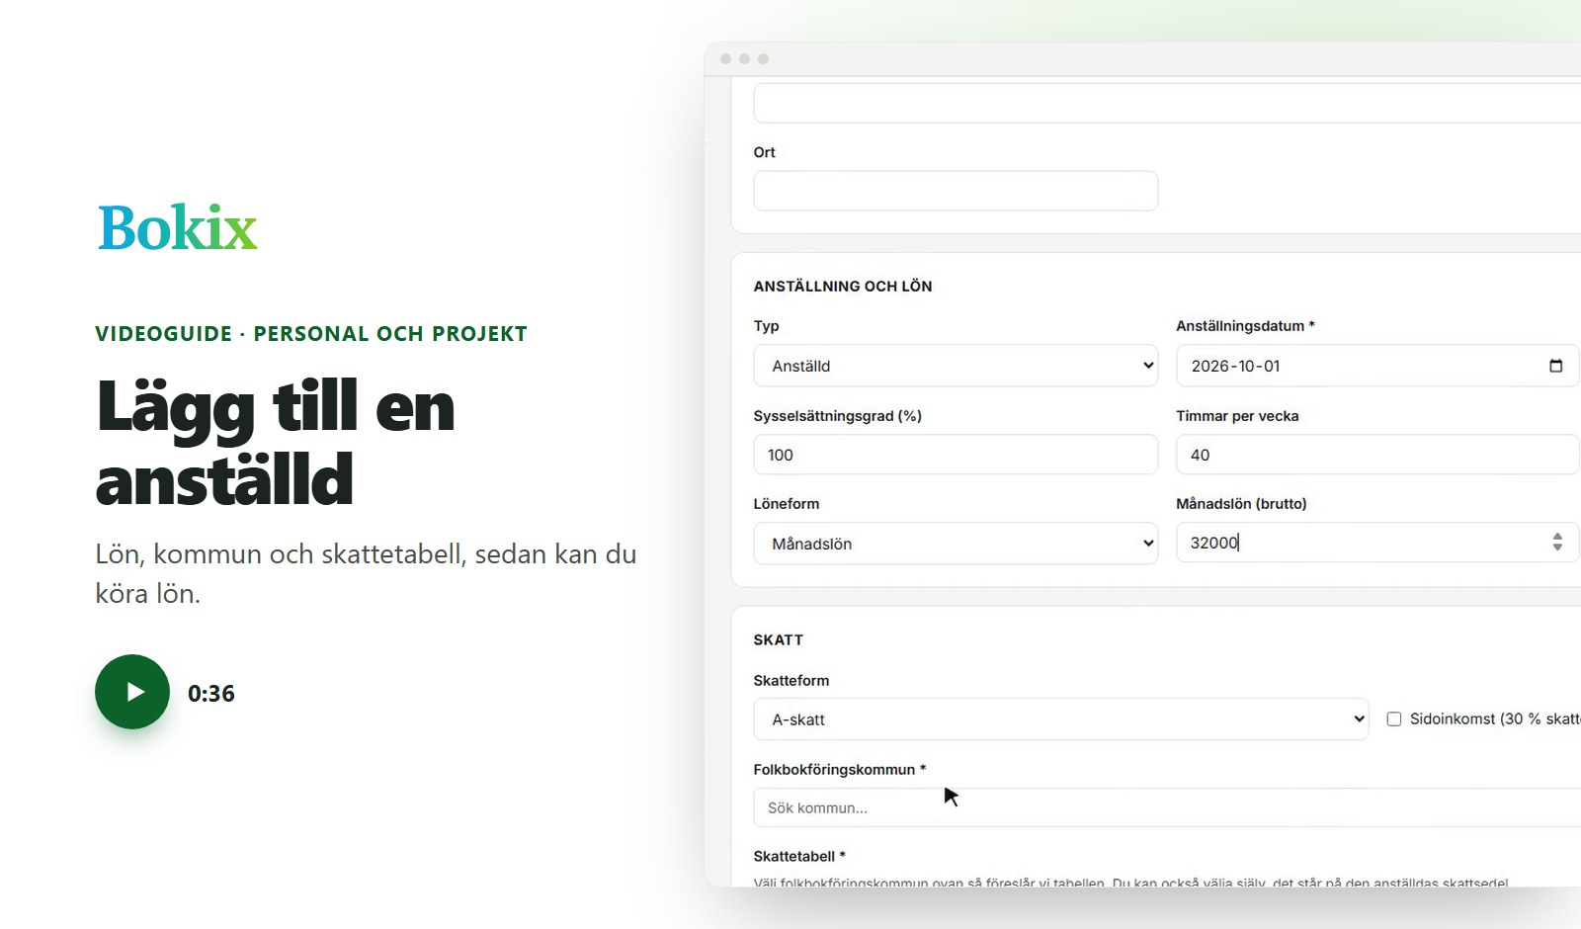The width and height of the screenshot is (1581, 929).
Task: Open the Löneform dropdown showing Månadslön
Action: (956, 544)
